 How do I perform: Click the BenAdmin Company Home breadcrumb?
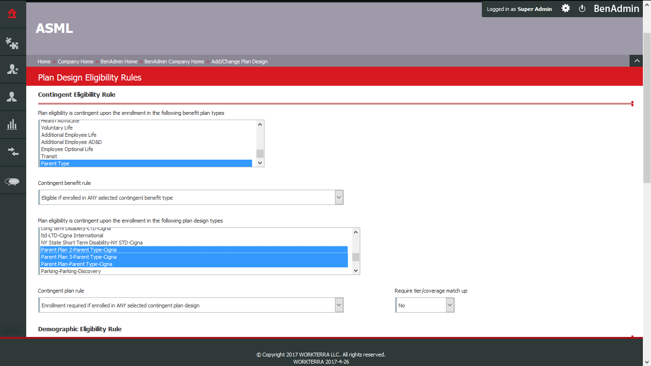pyautogui.click(x=174, y=61)
